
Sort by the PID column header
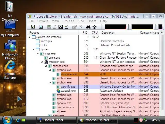point(84,33)
